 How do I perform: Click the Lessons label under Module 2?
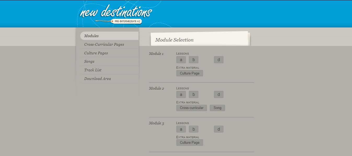[183, 88]
